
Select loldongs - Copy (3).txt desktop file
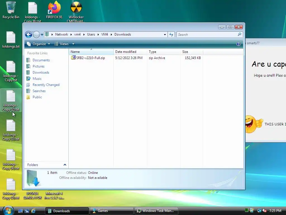pos(11,130)
